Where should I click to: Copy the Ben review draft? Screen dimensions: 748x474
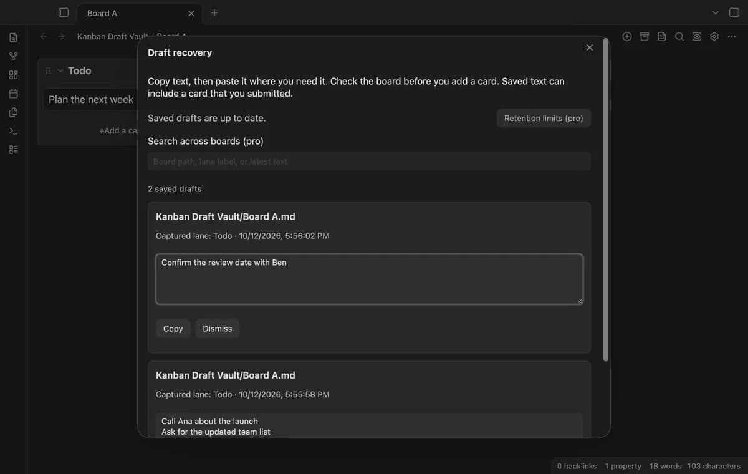coord(173,329)
